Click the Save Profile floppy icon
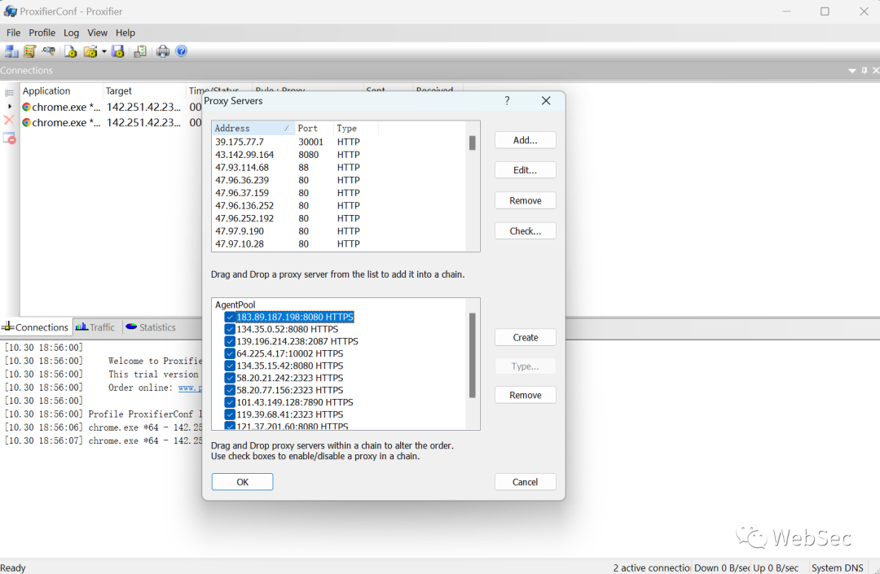This screenshot has width=880, height=574. [x=118, y=51]
